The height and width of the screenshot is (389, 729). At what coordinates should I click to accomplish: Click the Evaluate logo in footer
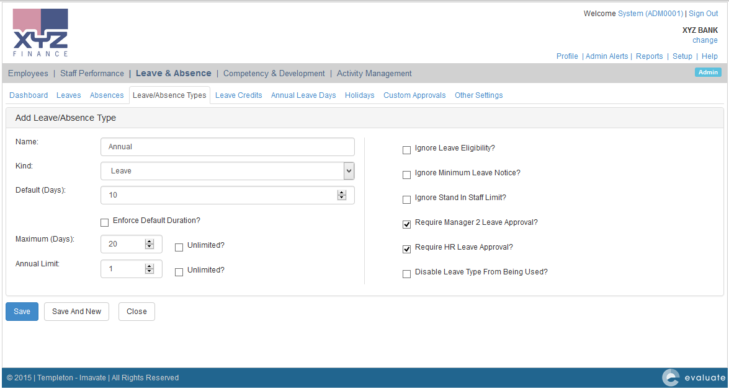pyautogui.click(x=693, y=377)
